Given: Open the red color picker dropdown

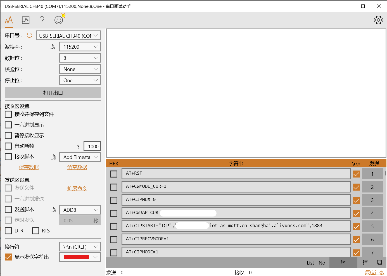Looking at the screenshot, I should point(80,257).
